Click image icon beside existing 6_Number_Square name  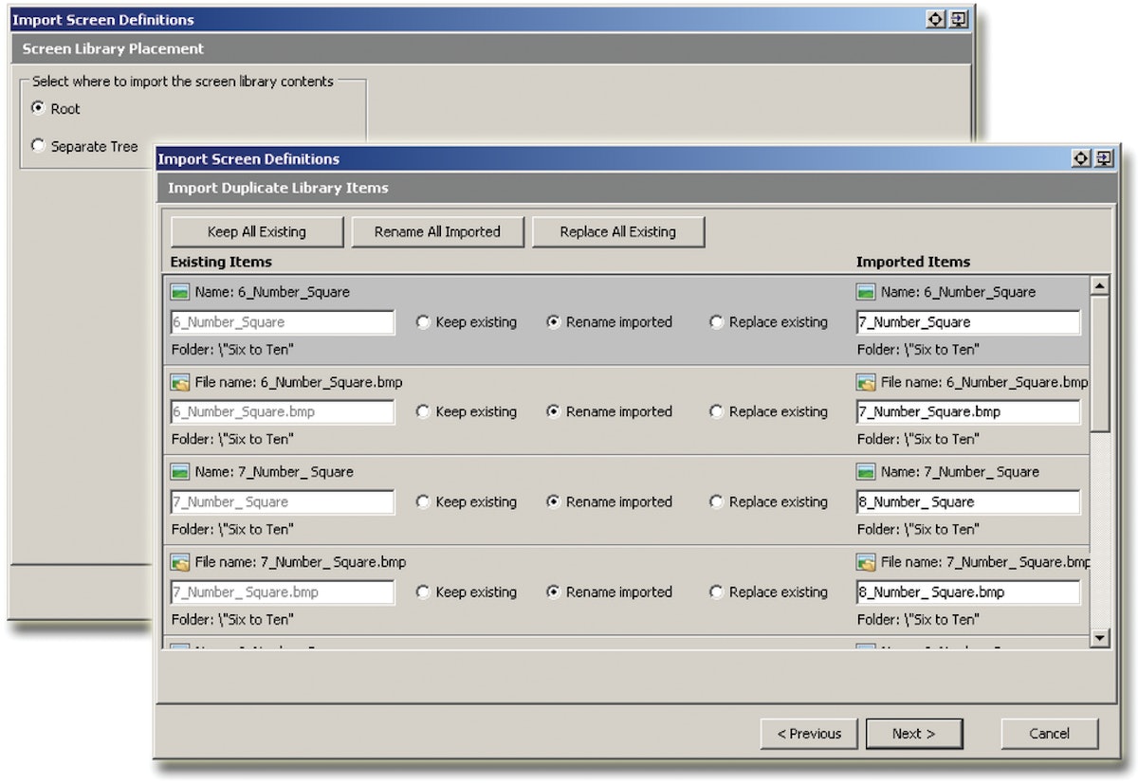coord(180,292)
